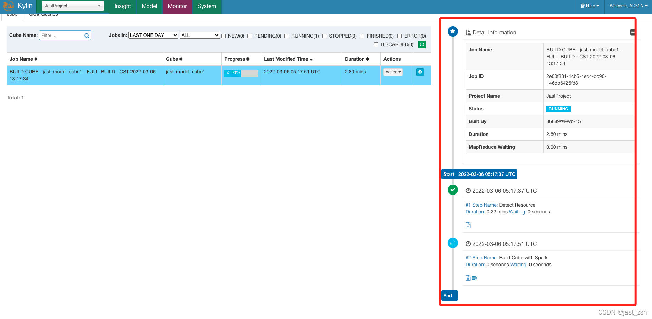Sort by Progress column arrows
This screenshot has width=652, height=319.
coord(248,59)
